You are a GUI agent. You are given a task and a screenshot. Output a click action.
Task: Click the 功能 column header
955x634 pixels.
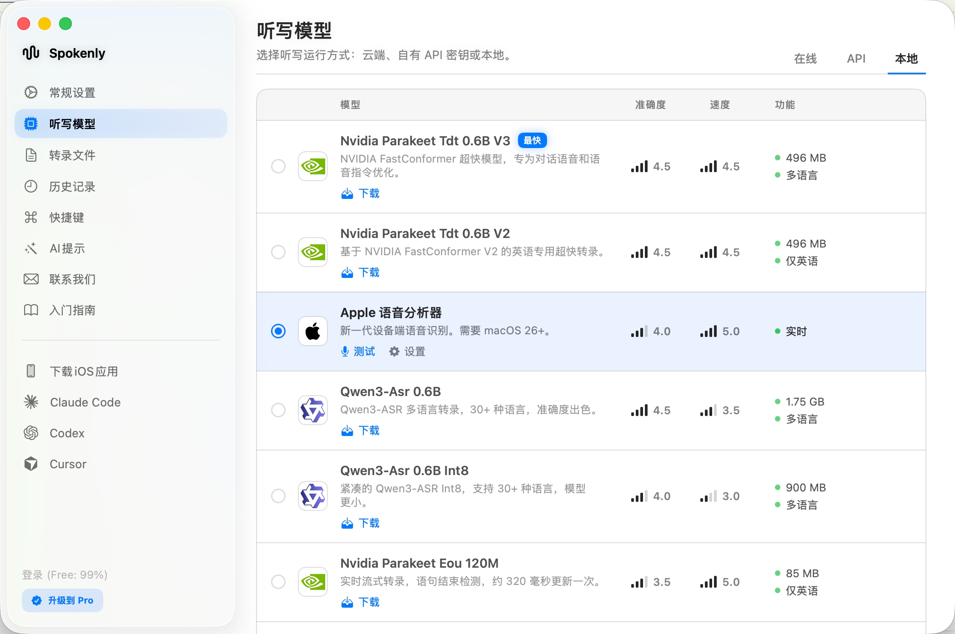(785, 105)
